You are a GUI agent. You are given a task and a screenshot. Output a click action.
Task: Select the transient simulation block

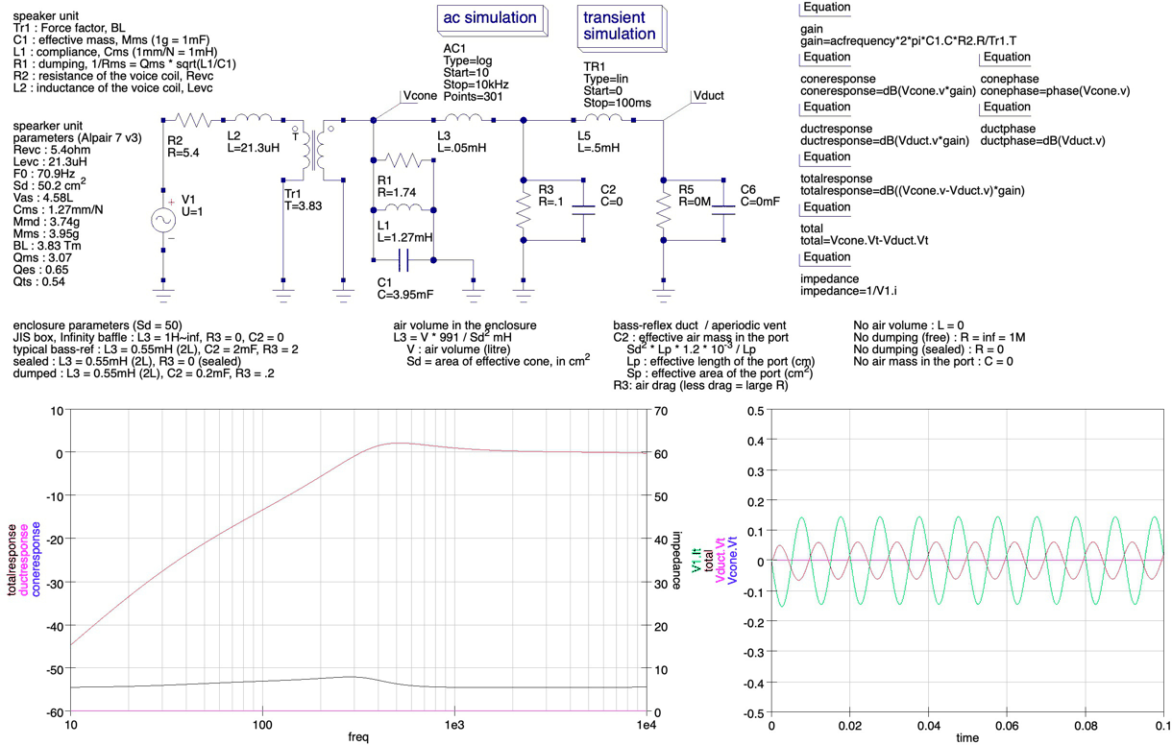click(619, 26)
